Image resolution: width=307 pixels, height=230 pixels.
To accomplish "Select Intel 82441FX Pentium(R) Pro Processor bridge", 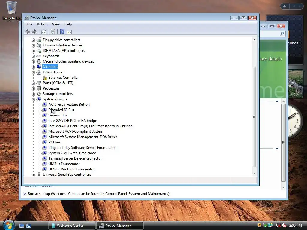I will (x=90, y=126).
